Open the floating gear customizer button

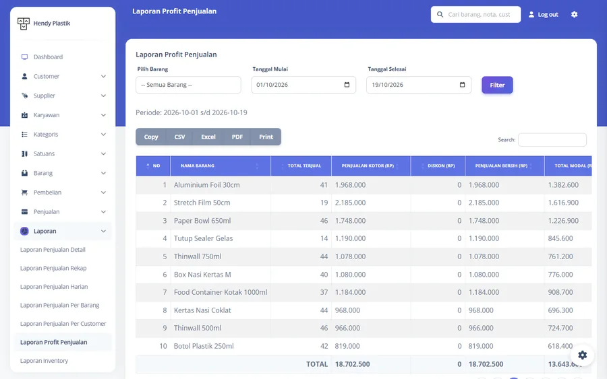pyautogui.click(x=582, y=355)
